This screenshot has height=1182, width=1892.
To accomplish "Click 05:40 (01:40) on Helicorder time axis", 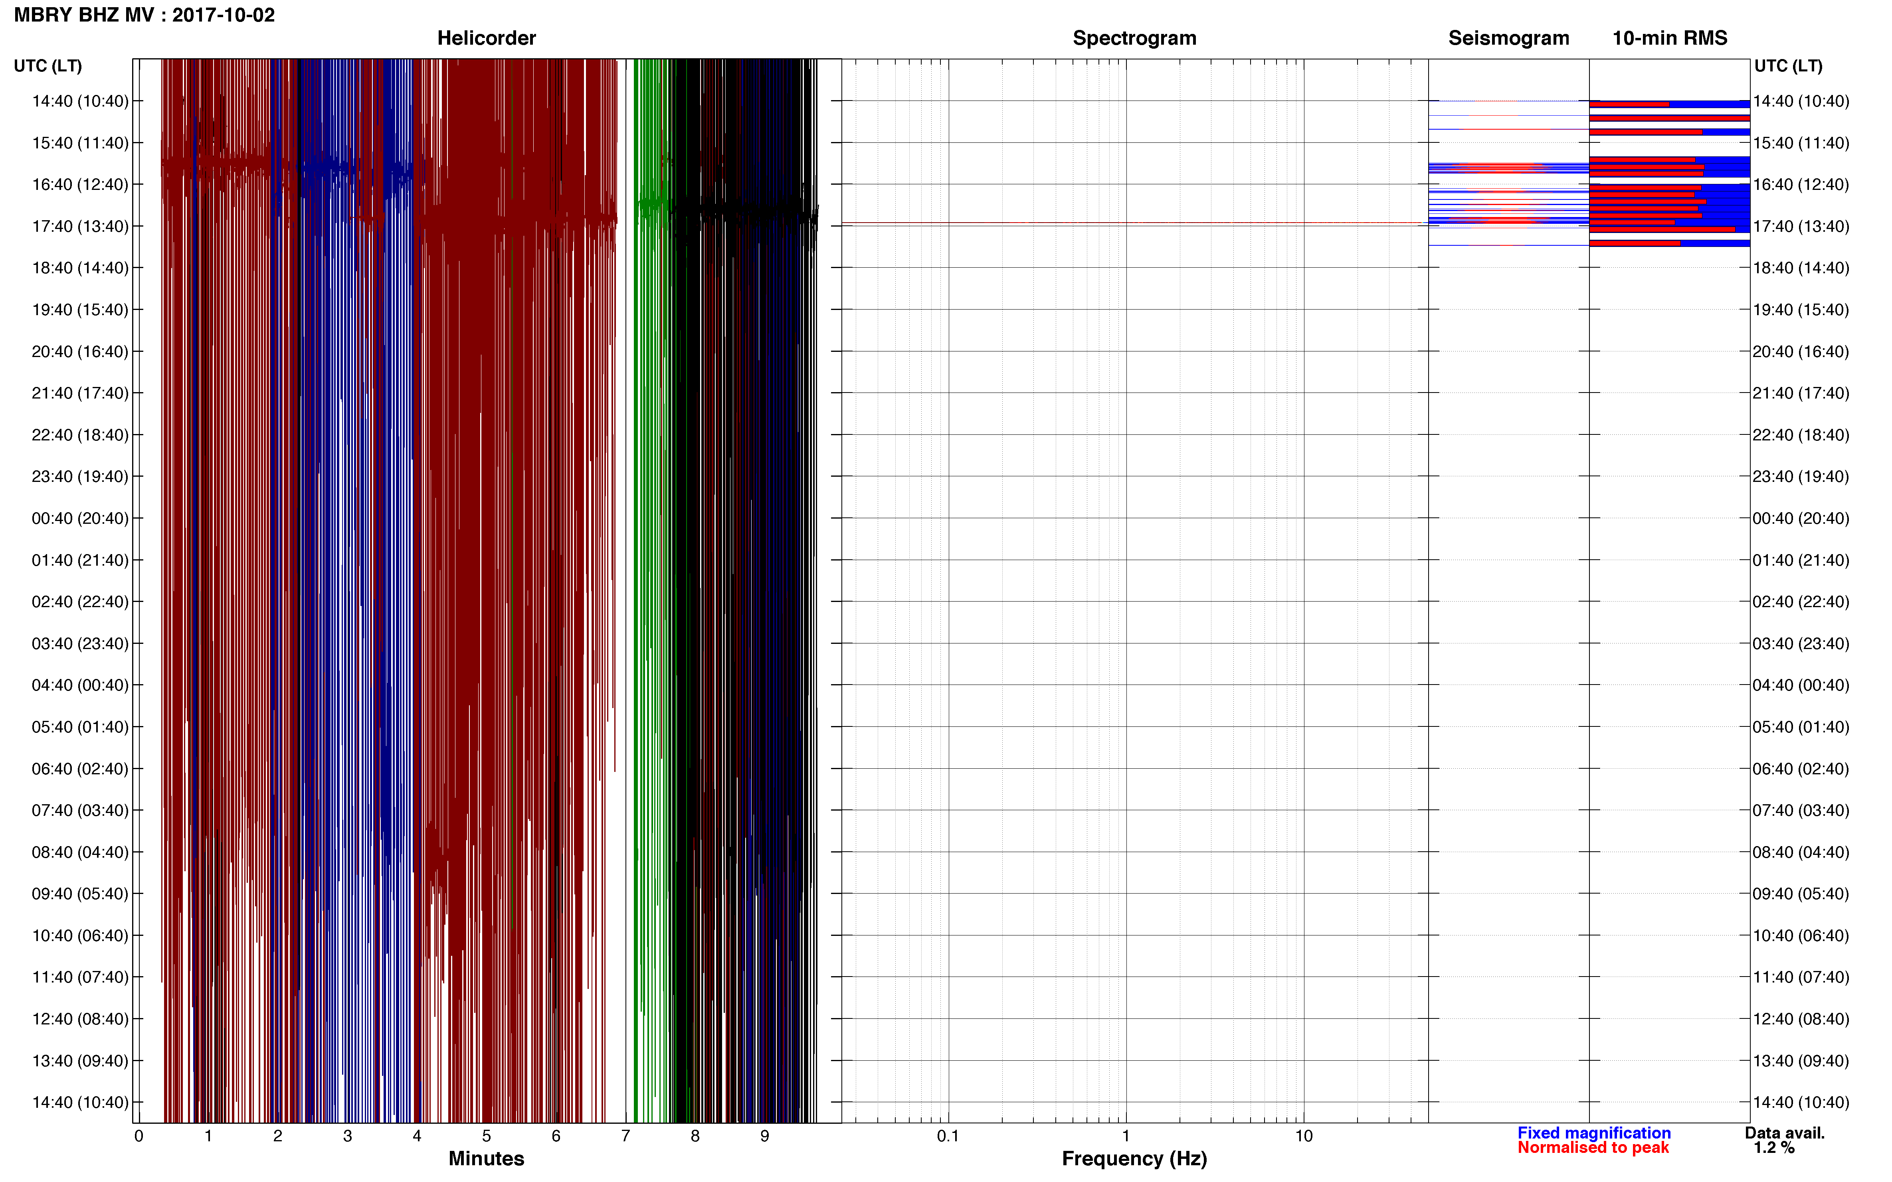I will 80,727.
